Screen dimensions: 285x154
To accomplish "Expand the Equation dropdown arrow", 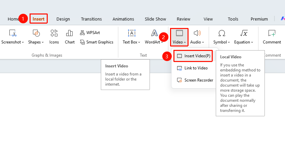I will [252, 42].
